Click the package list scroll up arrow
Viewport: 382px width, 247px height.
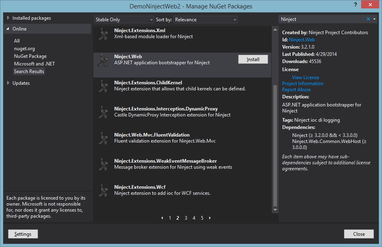click(275, 30)
